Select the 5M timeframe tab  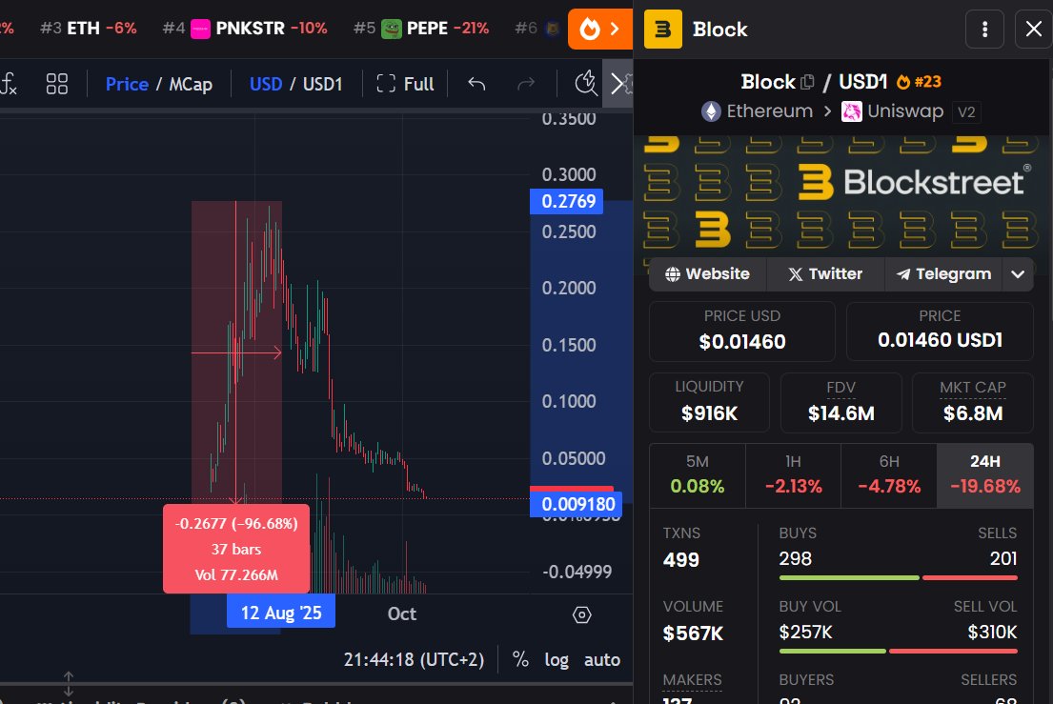click(697, 474)
